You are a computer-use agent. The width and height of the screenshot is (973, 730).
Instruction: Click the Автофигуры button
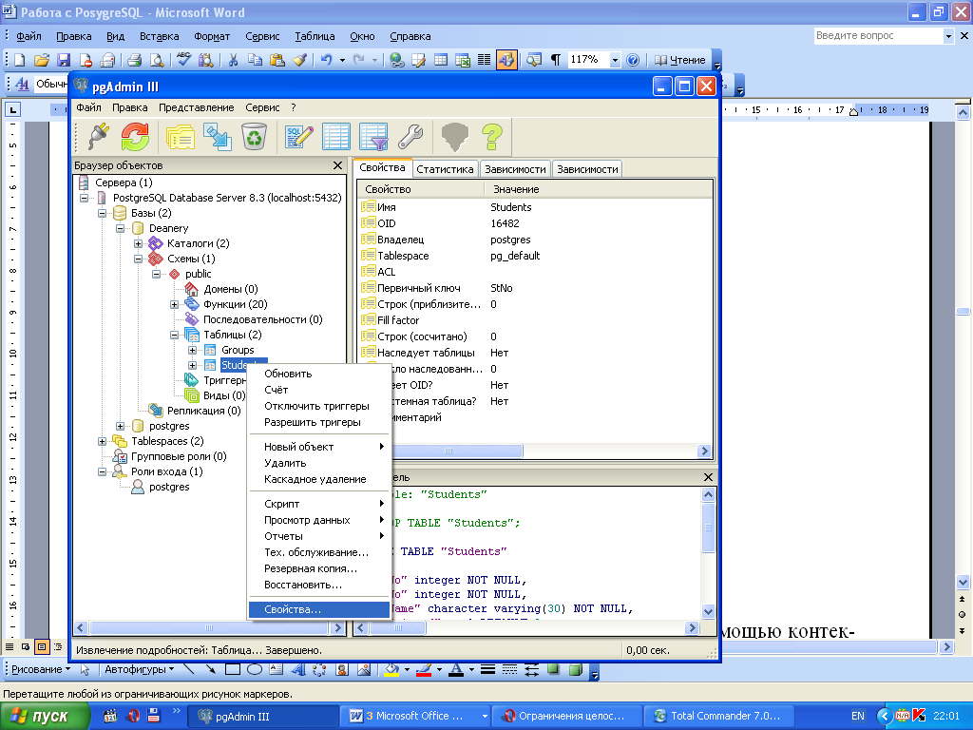click(139, 669)
